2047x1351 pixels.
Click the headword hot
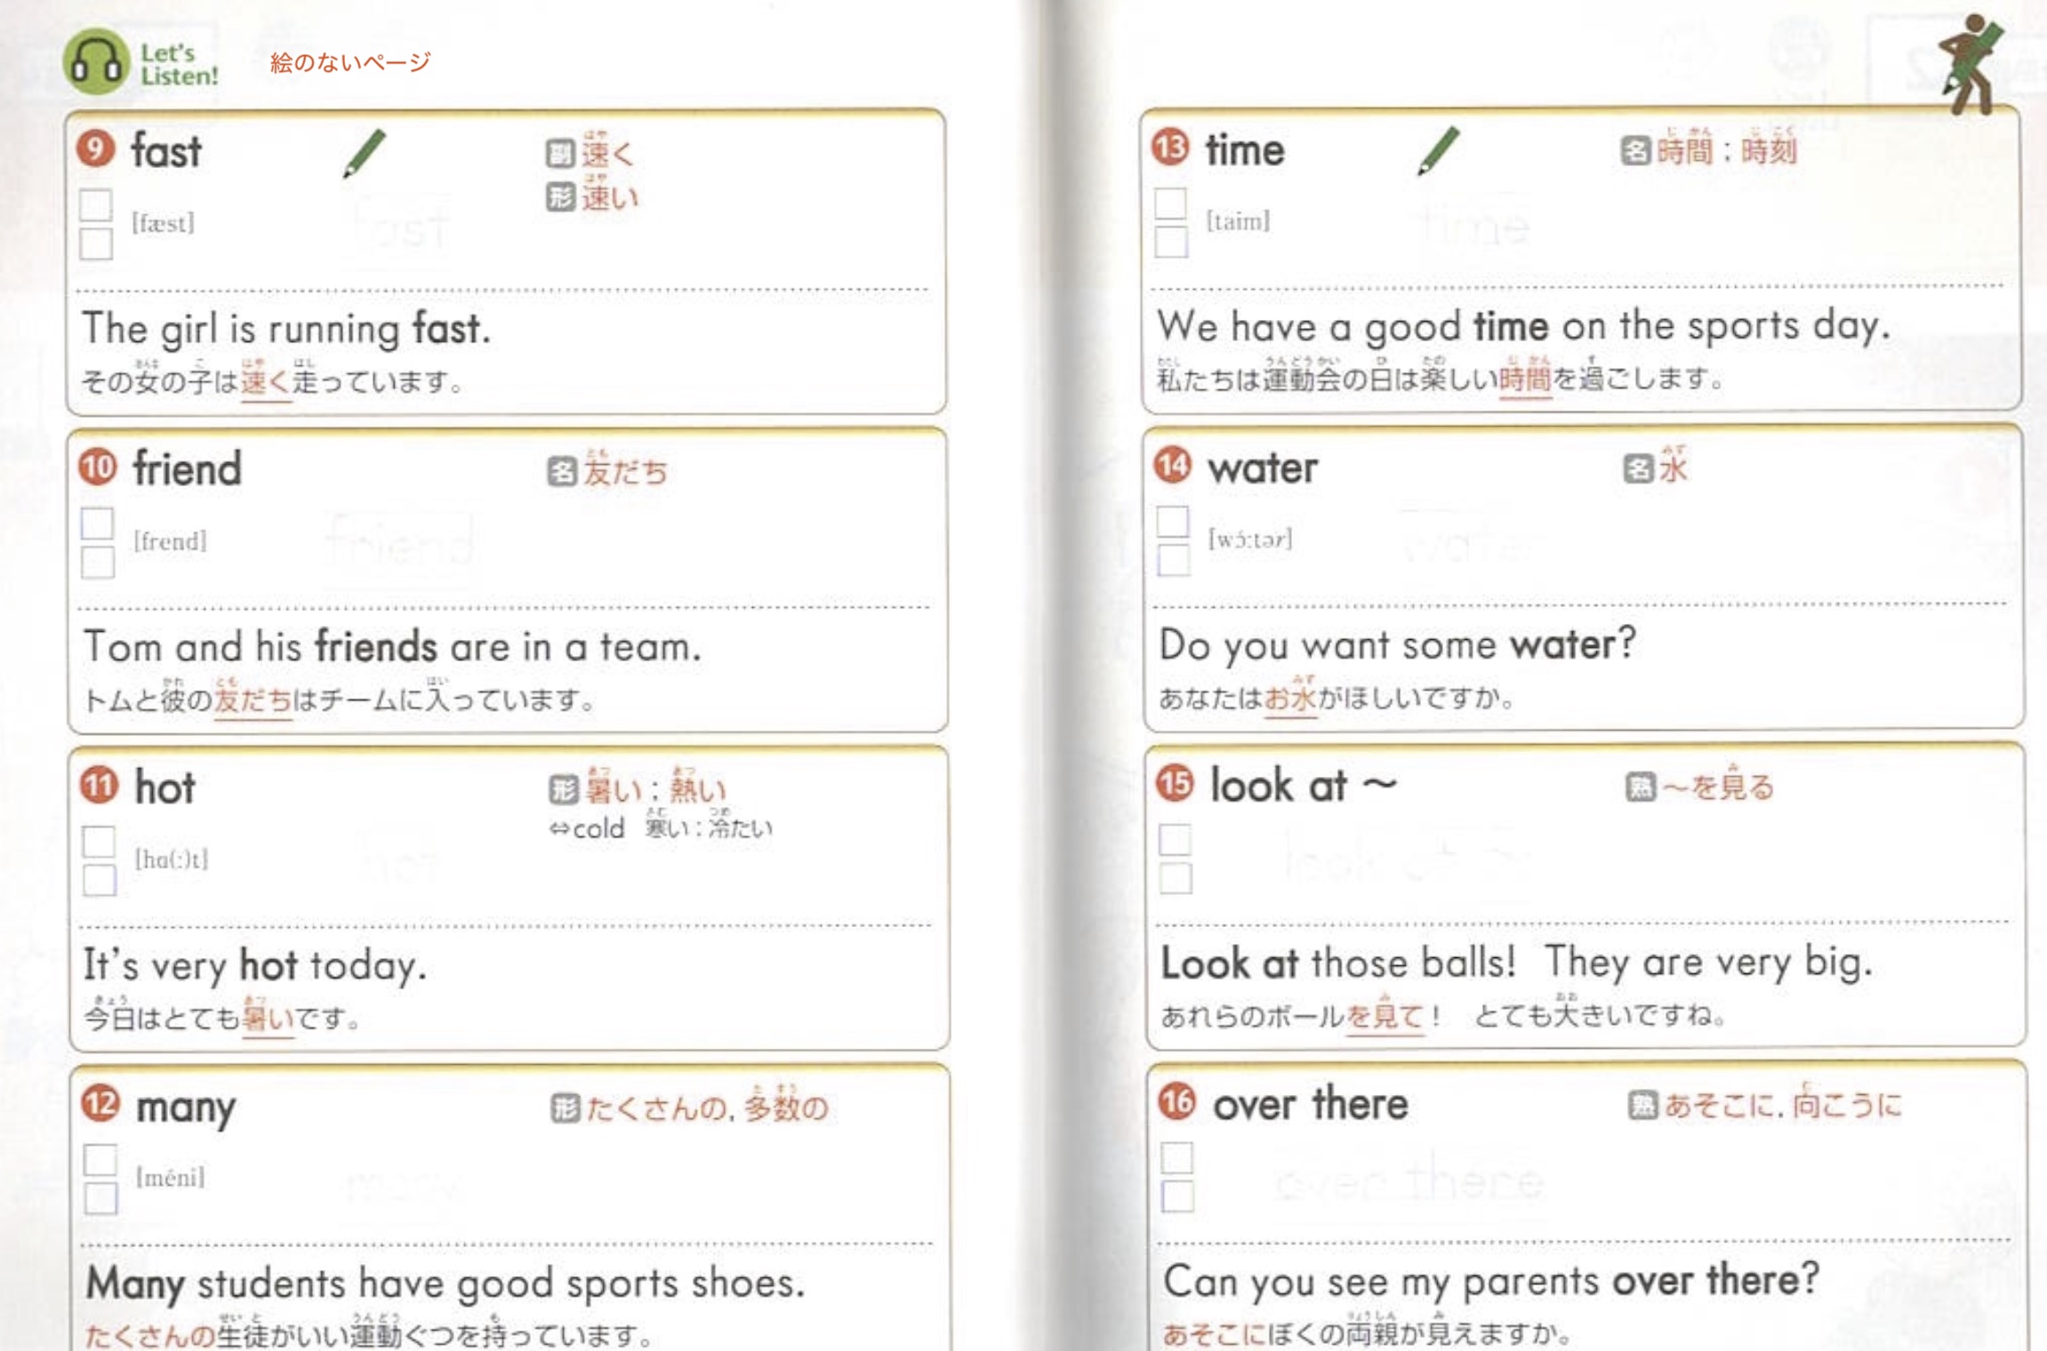click(165, 787)
